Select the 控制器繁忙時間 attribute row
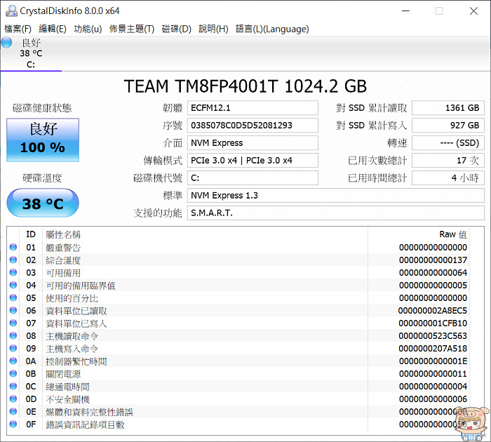This screenshot has height=442, width=491. pyautogui.click(x=238, y=361)
